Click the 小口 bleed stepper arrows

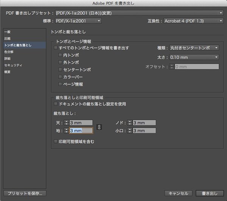[x=130, y=131]
